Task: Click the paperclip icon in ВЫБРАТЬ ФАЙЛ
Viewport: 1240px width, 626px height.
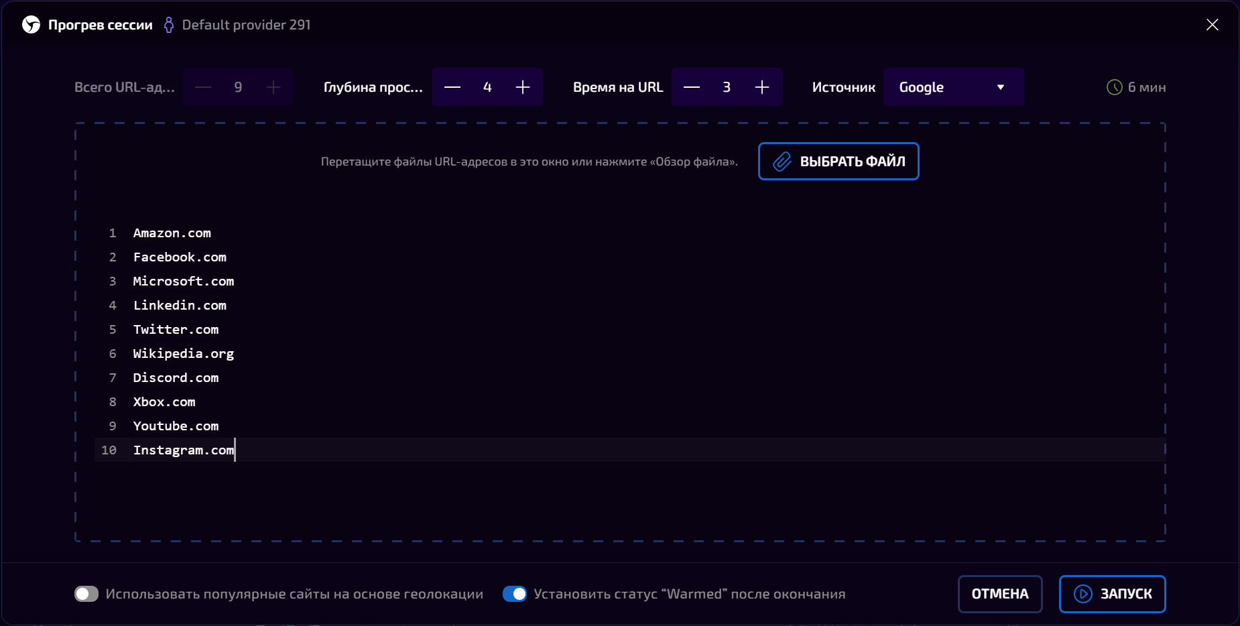Action: 782,162
